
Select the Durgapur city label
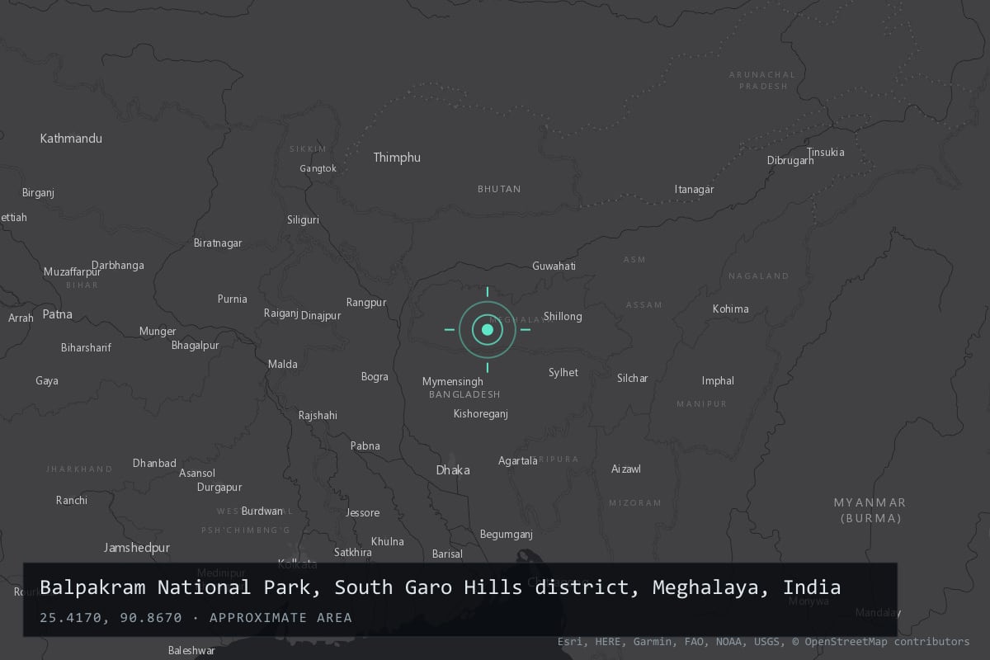coord(219,488)
